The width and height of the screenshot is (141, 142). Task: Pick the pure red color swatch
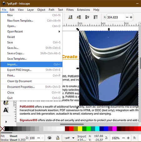[x=71, y=129]
